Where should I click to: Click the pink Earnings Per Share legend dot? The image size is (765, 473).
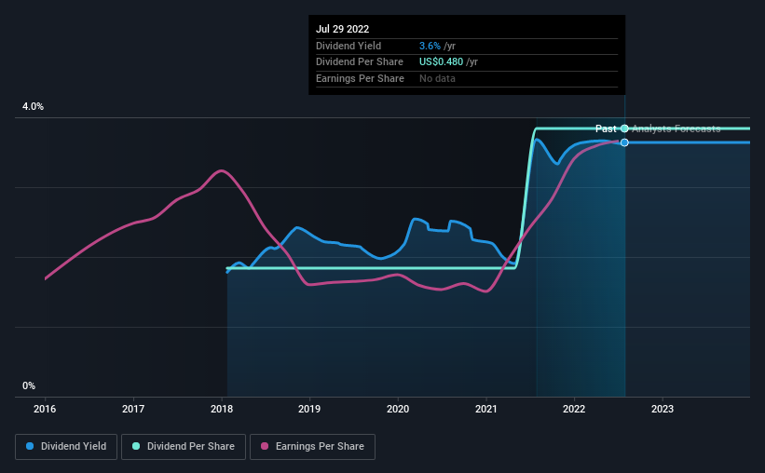(265, 446)
